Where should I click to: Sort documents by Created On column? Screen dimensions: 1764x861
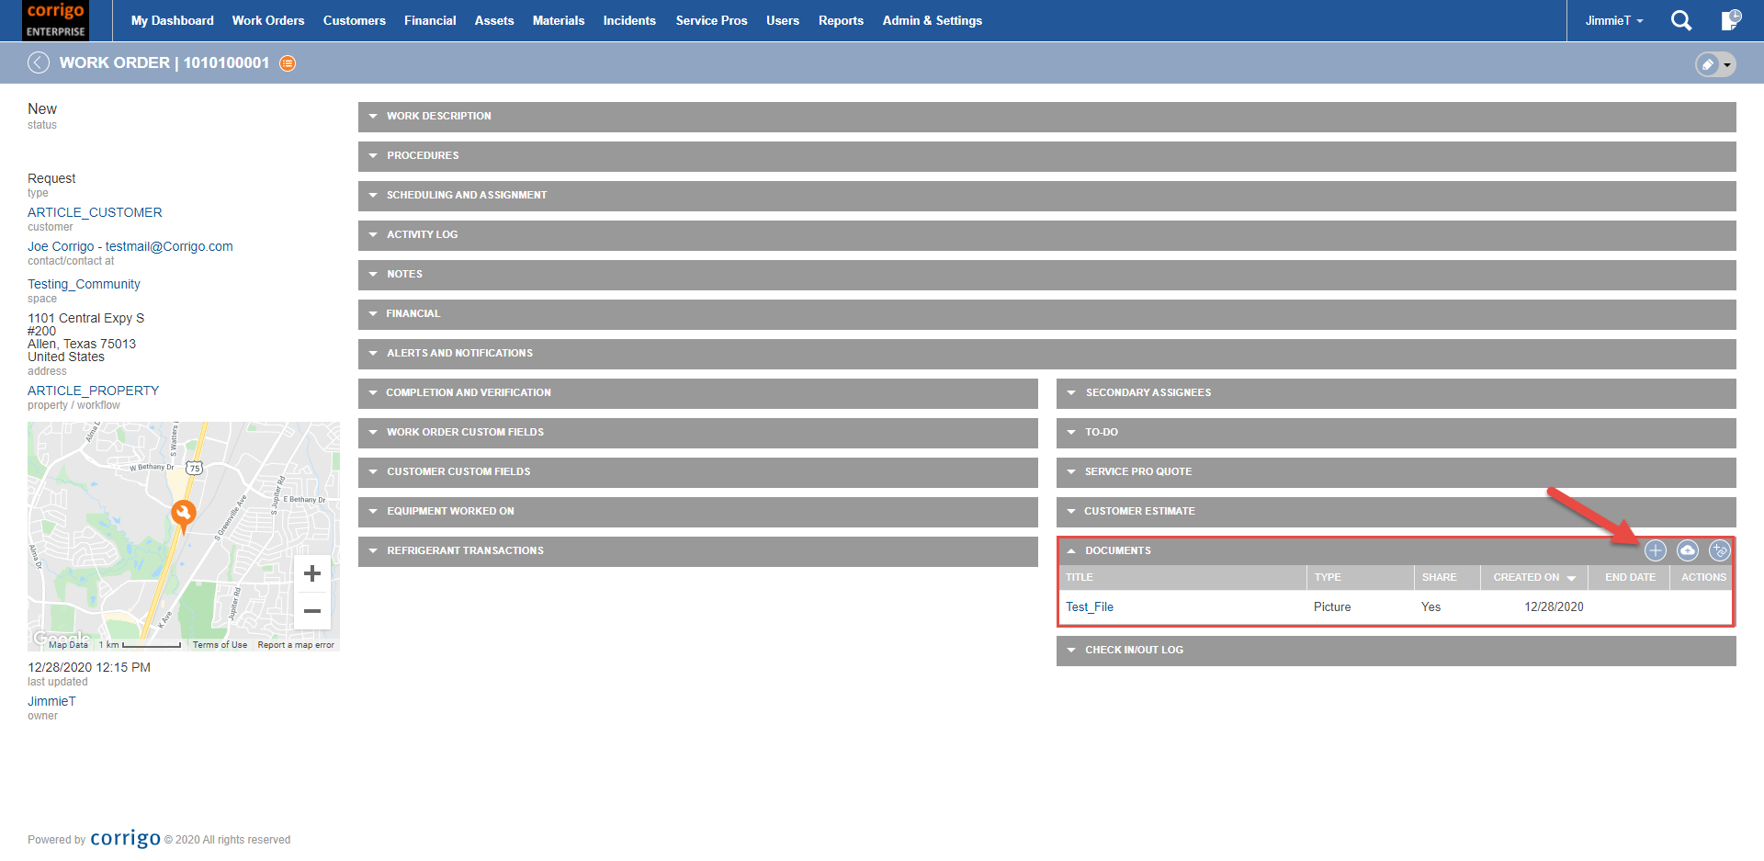[1533, 578]
